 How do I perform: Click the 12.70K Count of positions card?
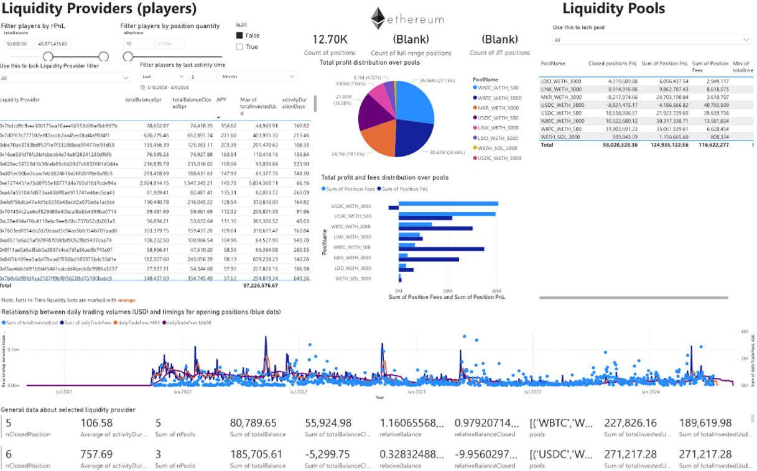pyautogui.click(x=330, y=45)
